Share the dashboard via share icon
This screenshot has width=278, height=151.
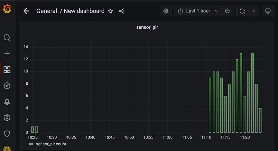click(122, 11)
